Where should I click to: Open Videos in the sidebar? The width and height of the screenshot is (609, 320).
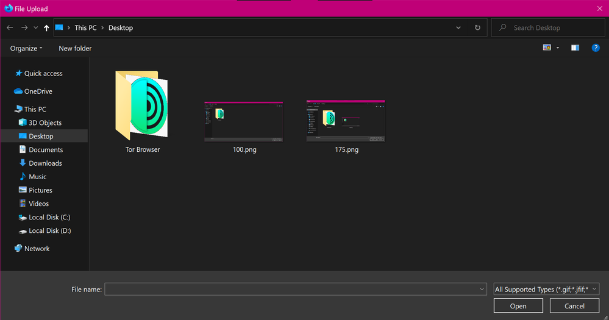38,204
